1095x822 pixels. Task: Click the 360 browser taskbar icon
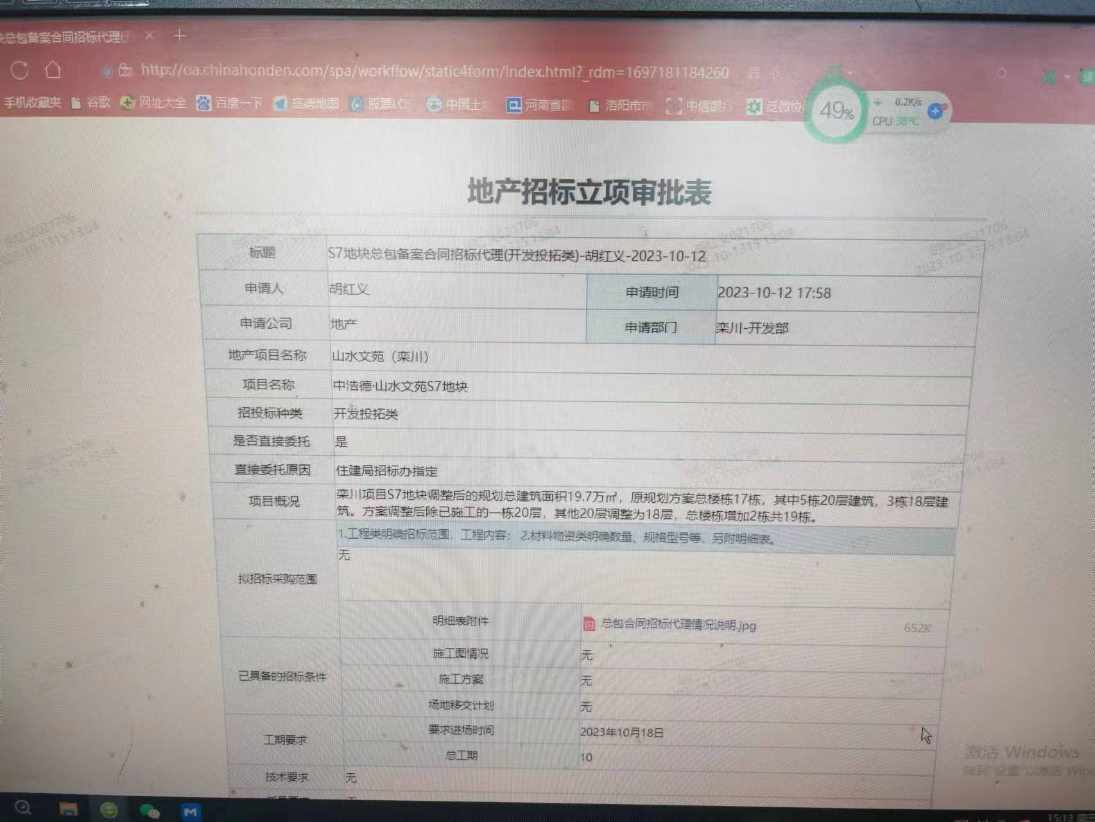pos(109,810)
